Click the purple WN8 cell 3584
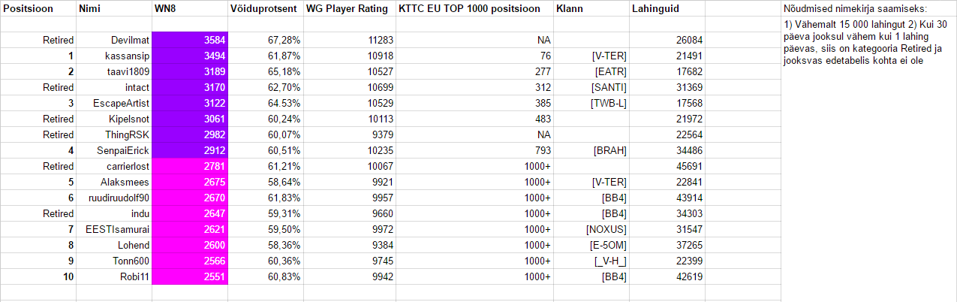957x302 pixels. click(190, 40)
